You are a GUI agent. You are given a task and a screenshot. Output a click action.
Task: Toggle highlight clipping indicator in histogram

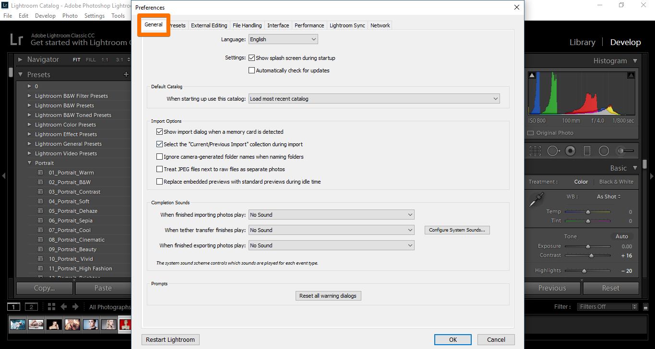[631, 75]
